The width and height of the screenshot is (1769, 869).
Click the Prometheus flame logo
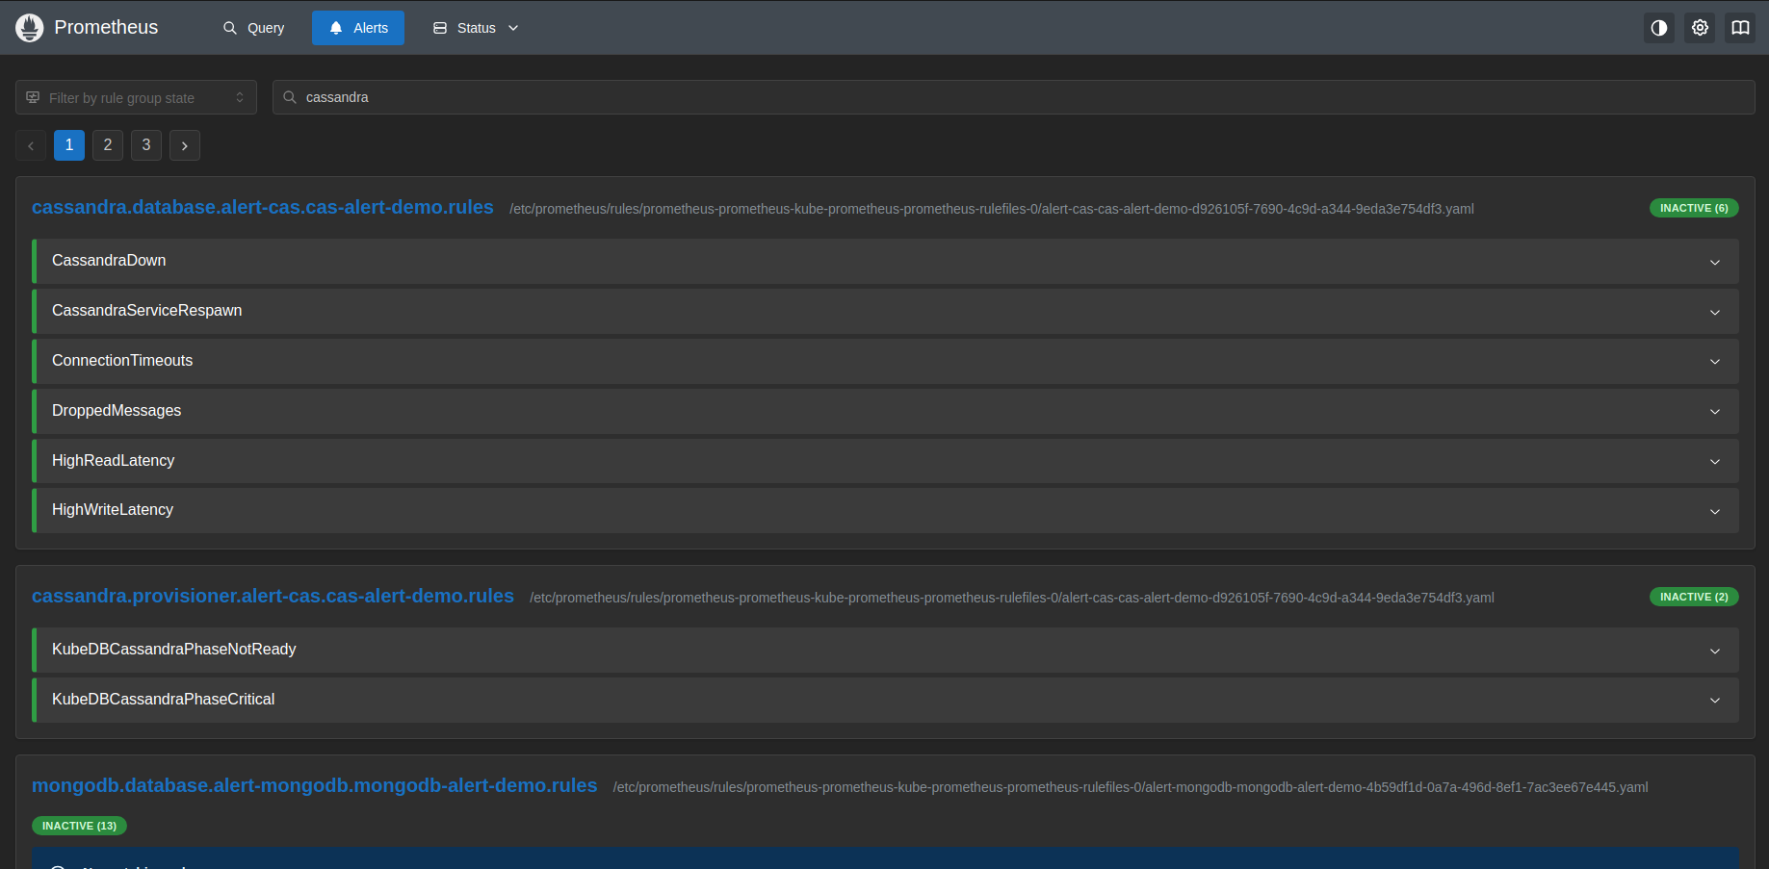coord(30,28)
